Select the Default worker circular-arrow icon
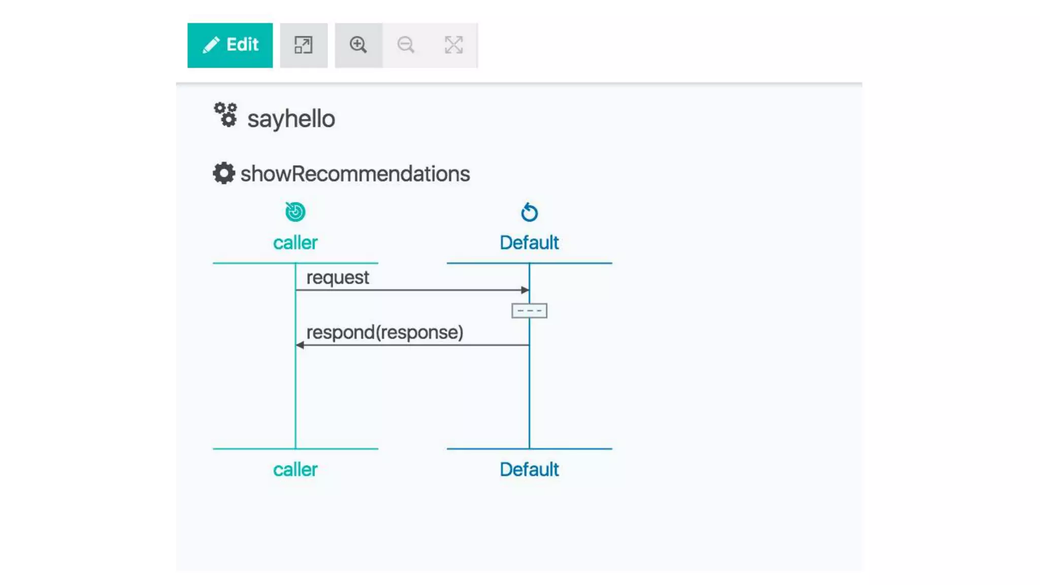 (x=529, y=212)
